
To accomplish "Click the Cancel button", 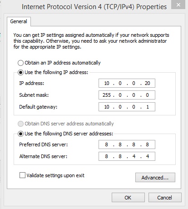I will [165, 198].
